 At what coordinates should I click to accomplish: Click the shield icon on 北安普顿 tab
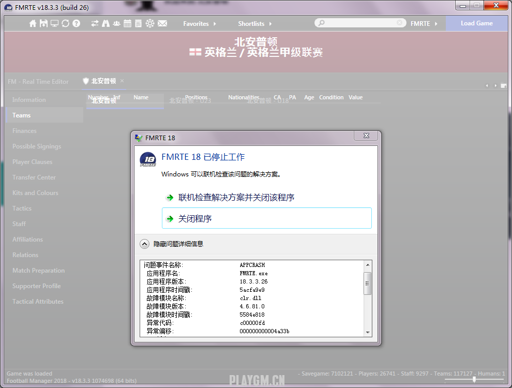(x=85, y=81)
